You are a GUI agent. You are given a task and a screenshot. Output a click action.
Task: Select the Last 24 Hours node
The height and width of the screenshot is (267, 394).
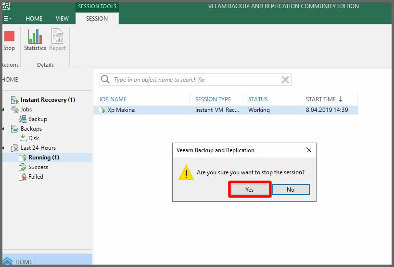pyautogui.click(x=38, y=148)
